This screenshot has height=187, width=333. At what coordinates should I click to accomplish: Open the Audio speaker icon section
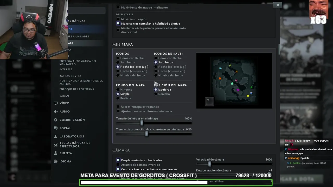coord(55,111)
